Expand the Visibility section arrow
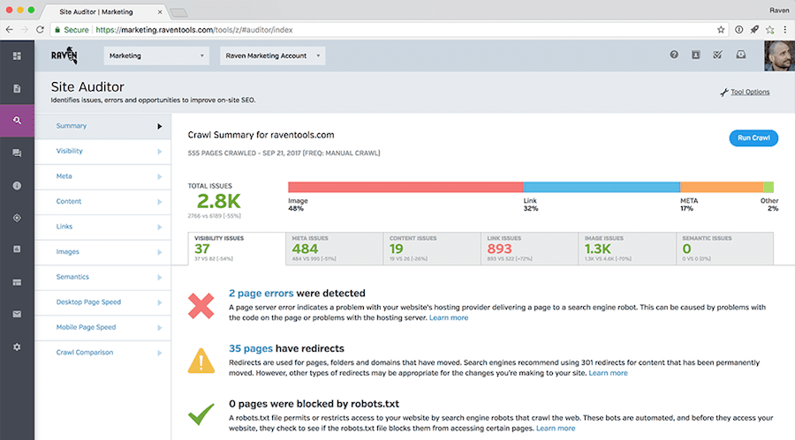The height and width of the screenshot is (440, 795). tap(159, 152)
